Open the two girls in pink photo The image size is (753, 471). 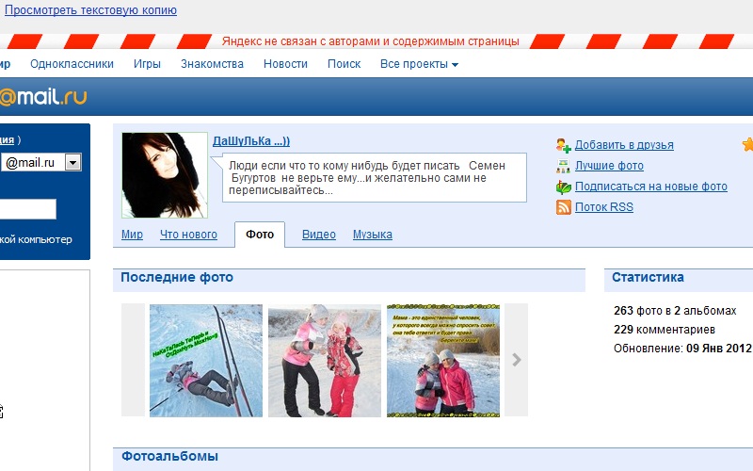click(325, 361)
